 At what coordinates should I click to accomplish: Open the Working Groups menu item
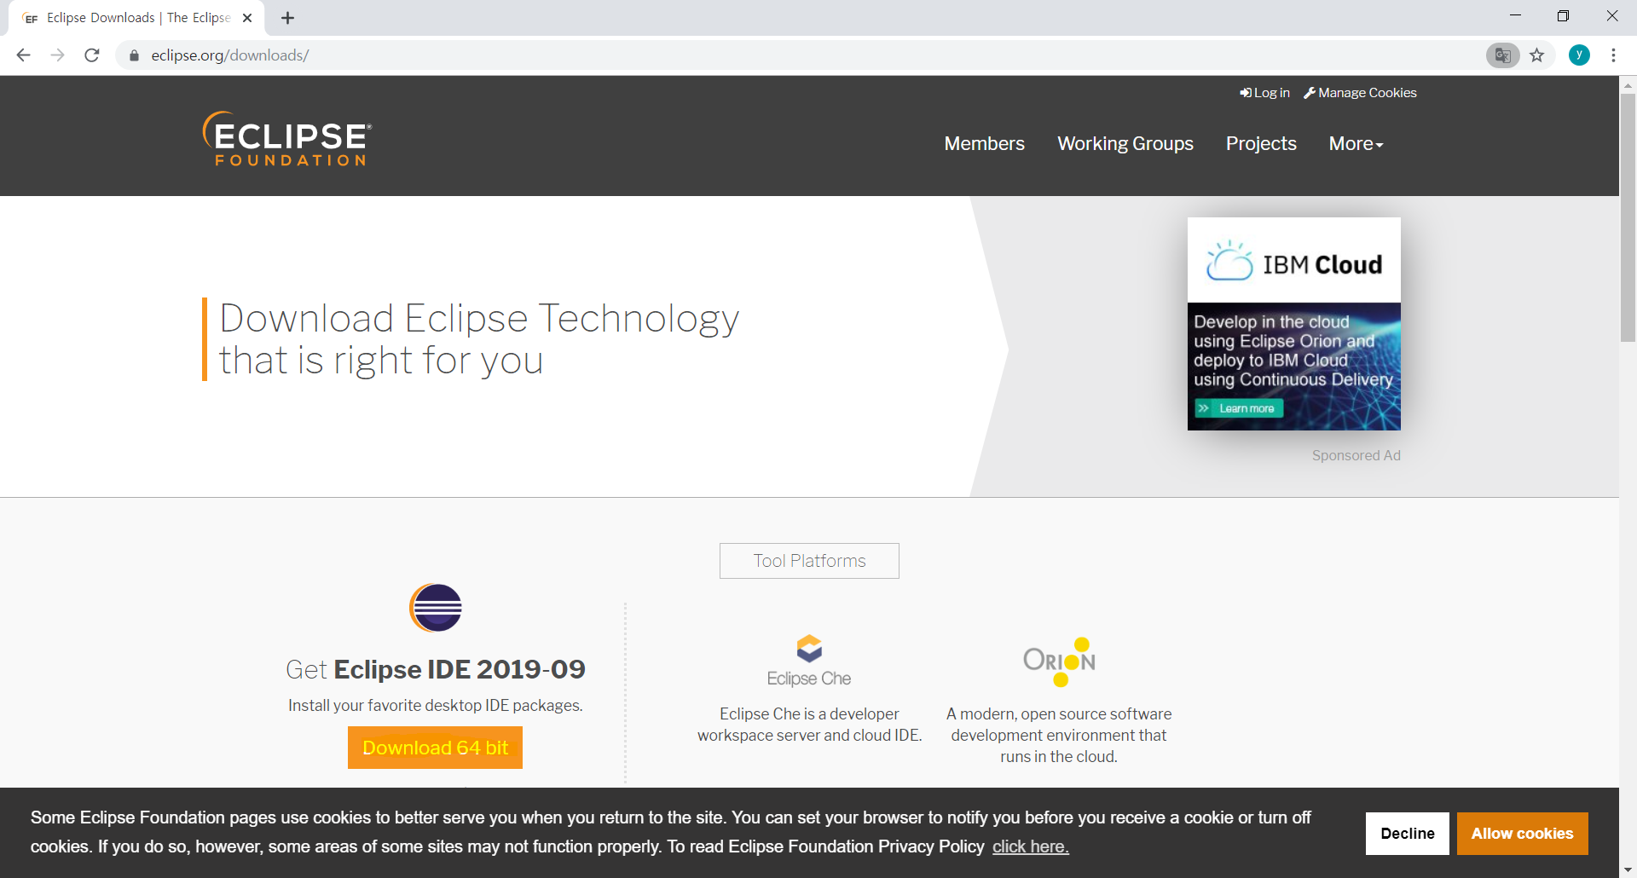[x=1125, y=143]
